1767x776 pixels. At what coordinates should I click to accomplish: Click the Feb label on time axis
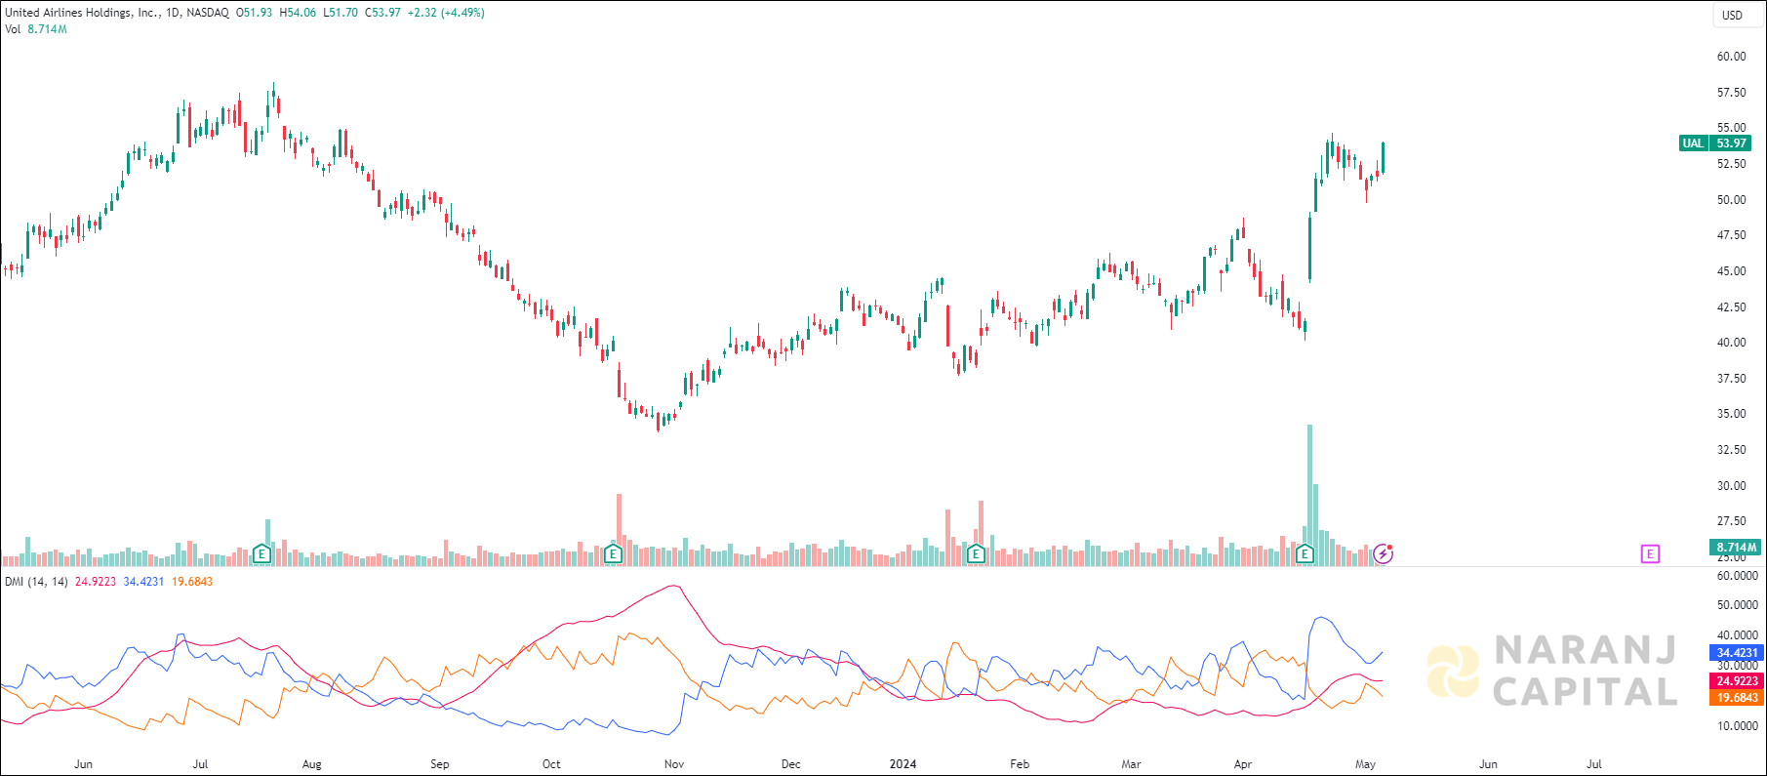tap(1020, 764)
